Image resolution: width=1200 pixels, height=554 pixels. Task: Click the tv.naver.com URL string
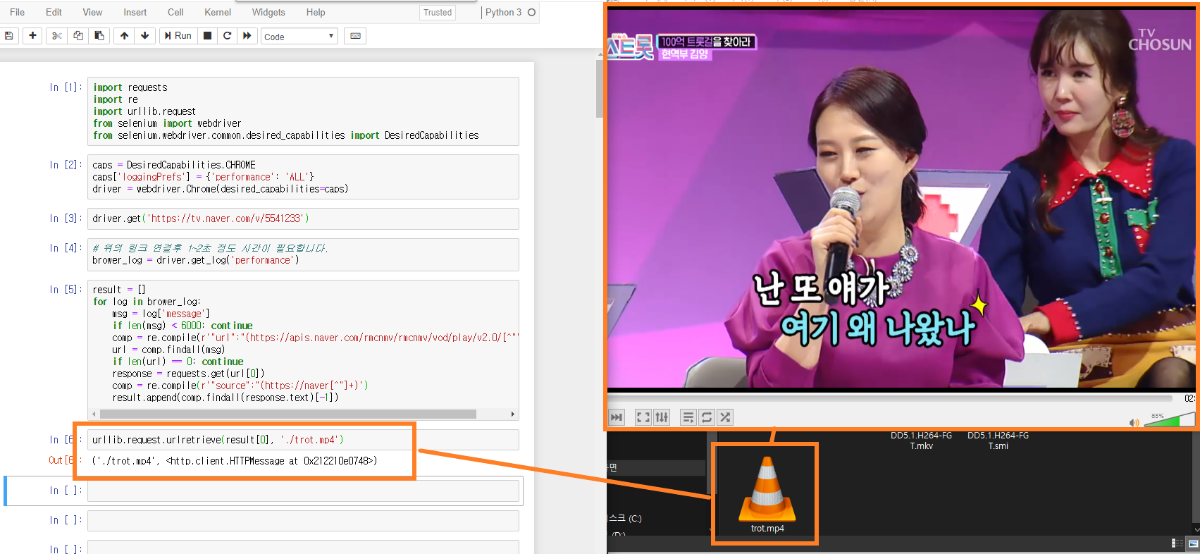[x=225, y=218]
